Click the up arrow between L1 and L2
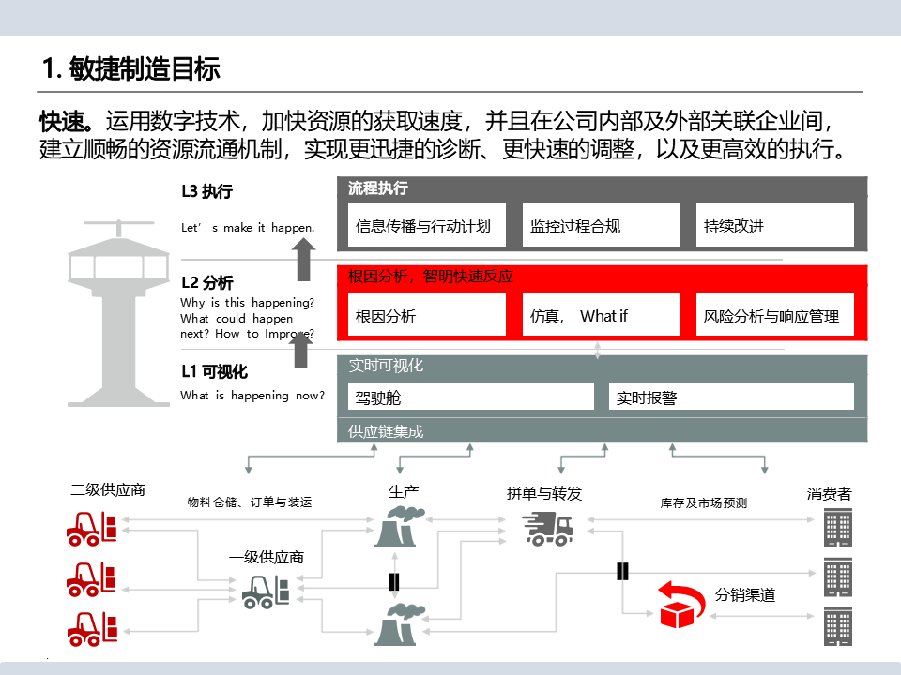The image size is (901, 675). click(x=300, y=350)
